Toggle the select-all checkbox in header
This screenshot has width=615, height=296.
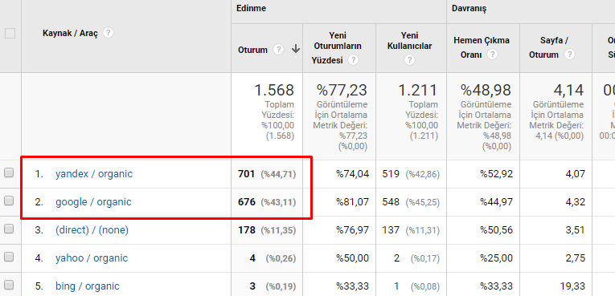coord(10,33)
